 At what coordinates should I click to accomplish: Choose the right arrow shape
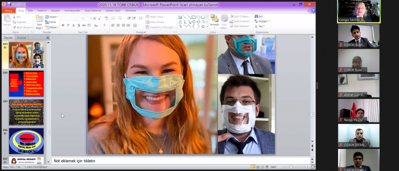click(194, 22)
